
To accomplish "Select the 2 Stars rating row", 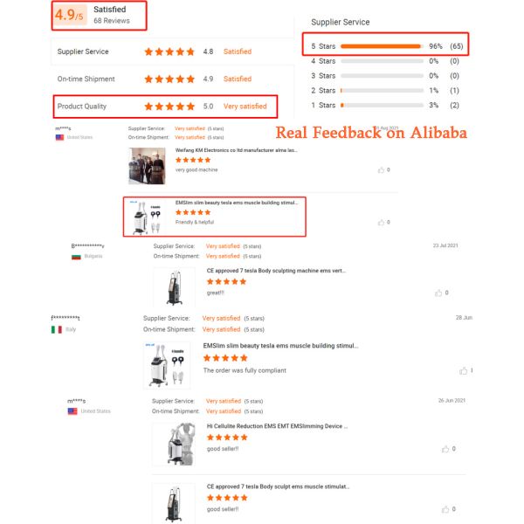I will [323, 90].
